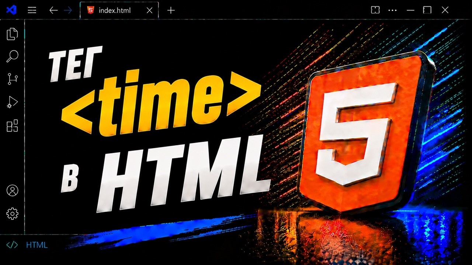Select the index.html tab
Screen dimensions: 472x265
119,10
